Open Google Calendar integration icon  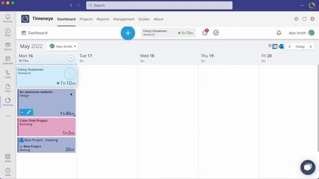coord(275,46)
